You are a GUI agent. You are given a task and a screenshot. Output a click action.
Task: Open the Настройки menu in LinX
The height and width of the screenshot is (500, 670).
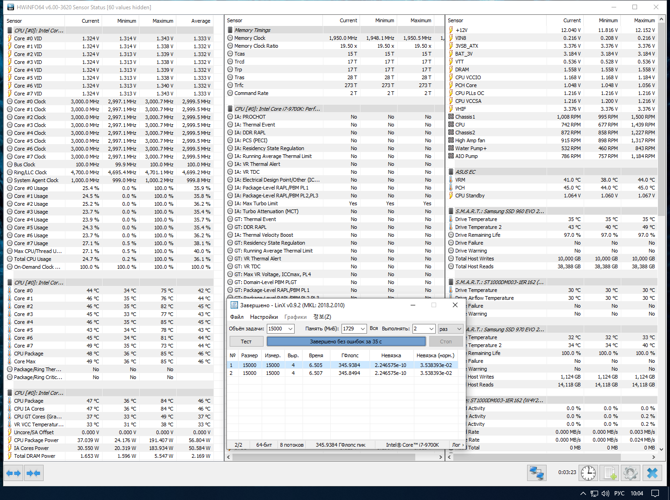coord(264,317)
